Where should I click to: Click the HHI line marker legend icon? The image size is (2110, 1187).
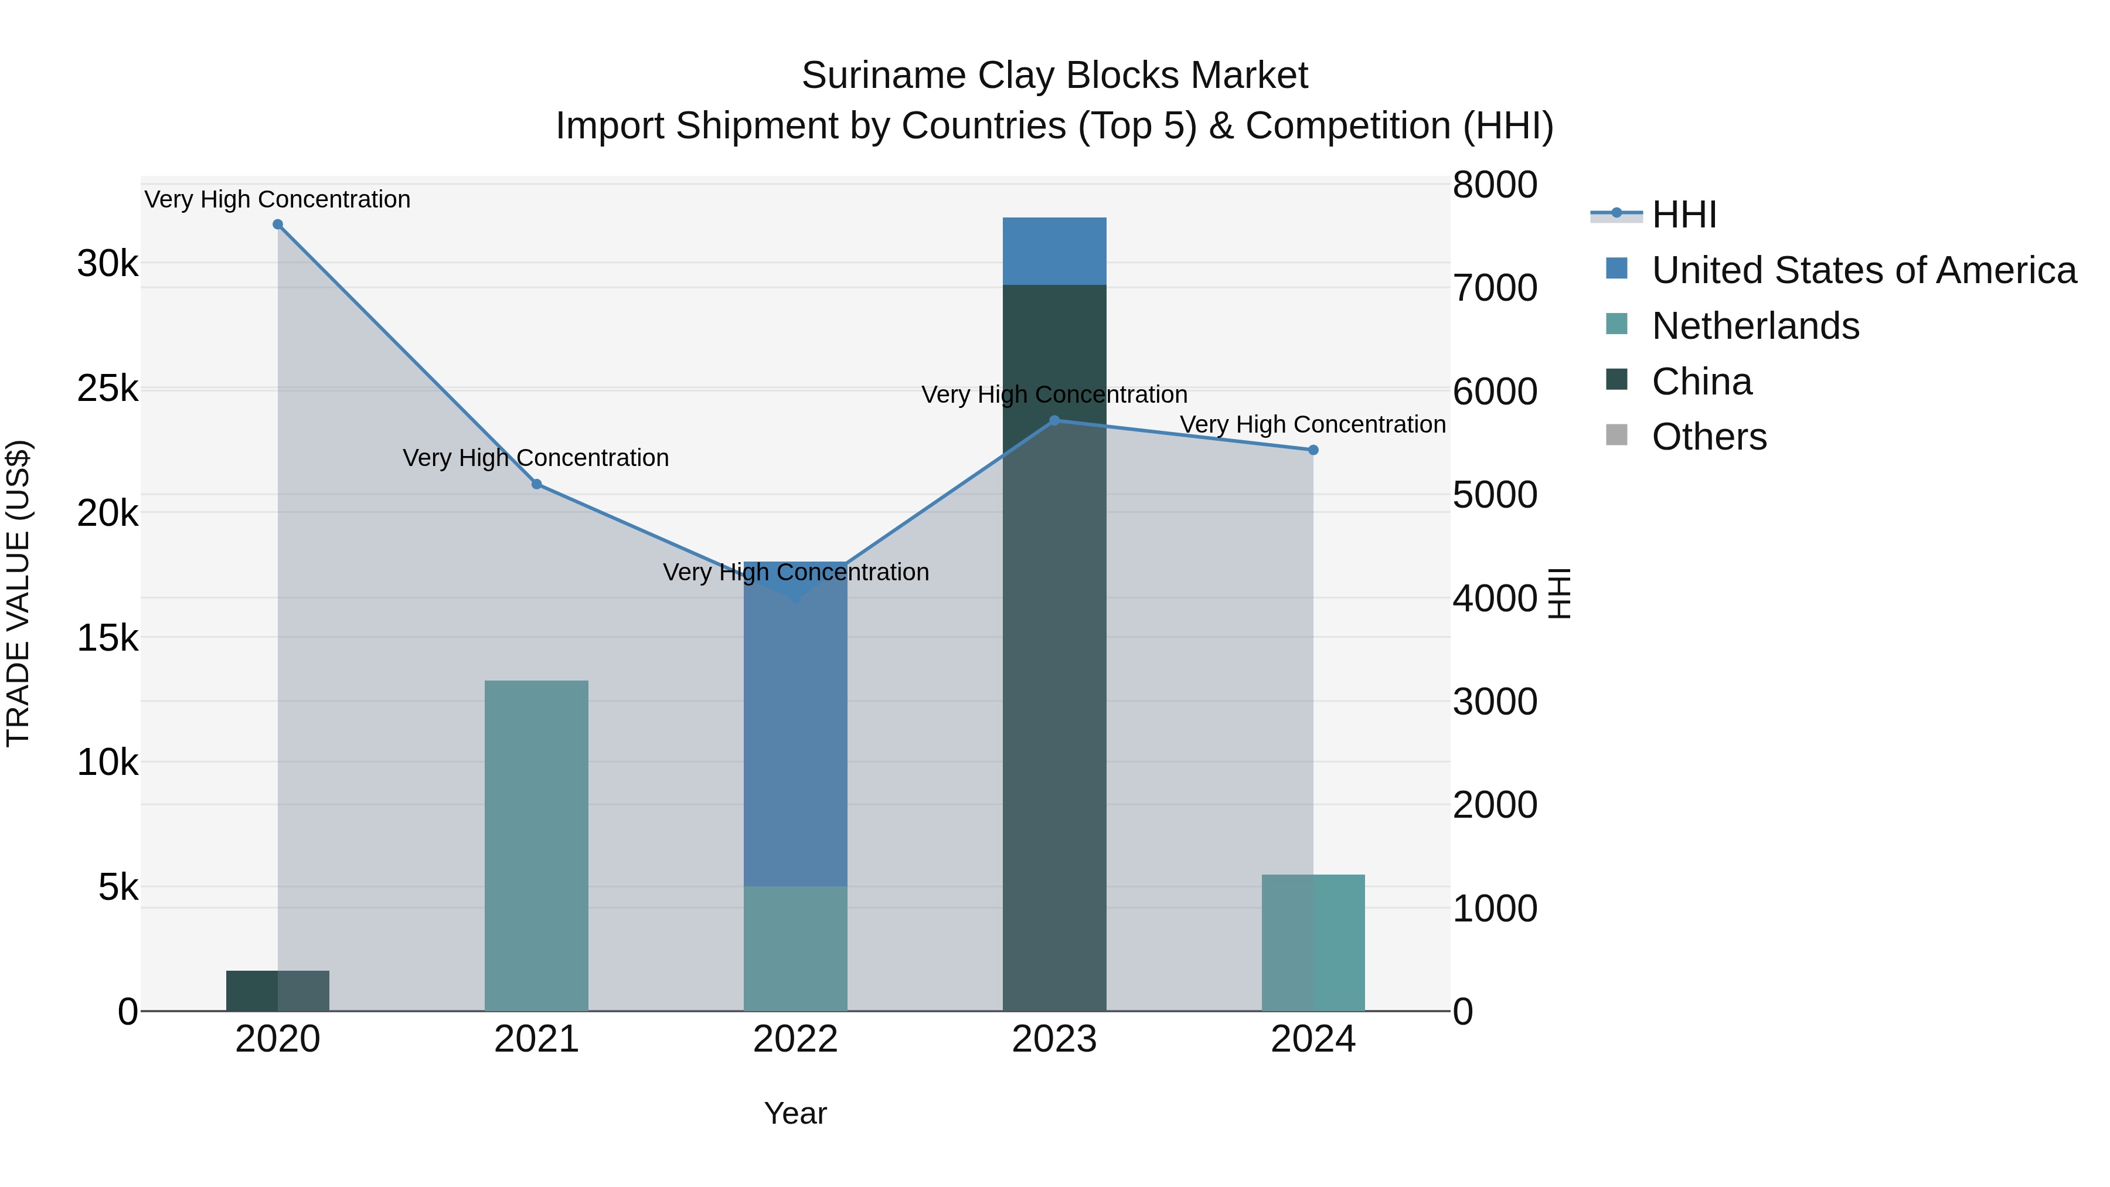pos(1617,213)
